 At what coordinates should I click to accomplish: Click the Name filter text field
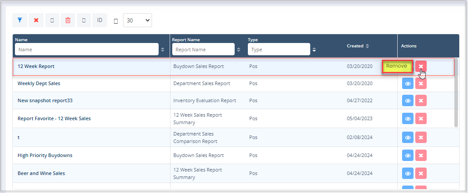coord(87,50)
